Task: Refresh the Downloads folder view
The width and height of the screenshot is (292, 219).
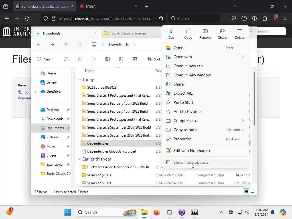Action: click(x=80, y=44)
